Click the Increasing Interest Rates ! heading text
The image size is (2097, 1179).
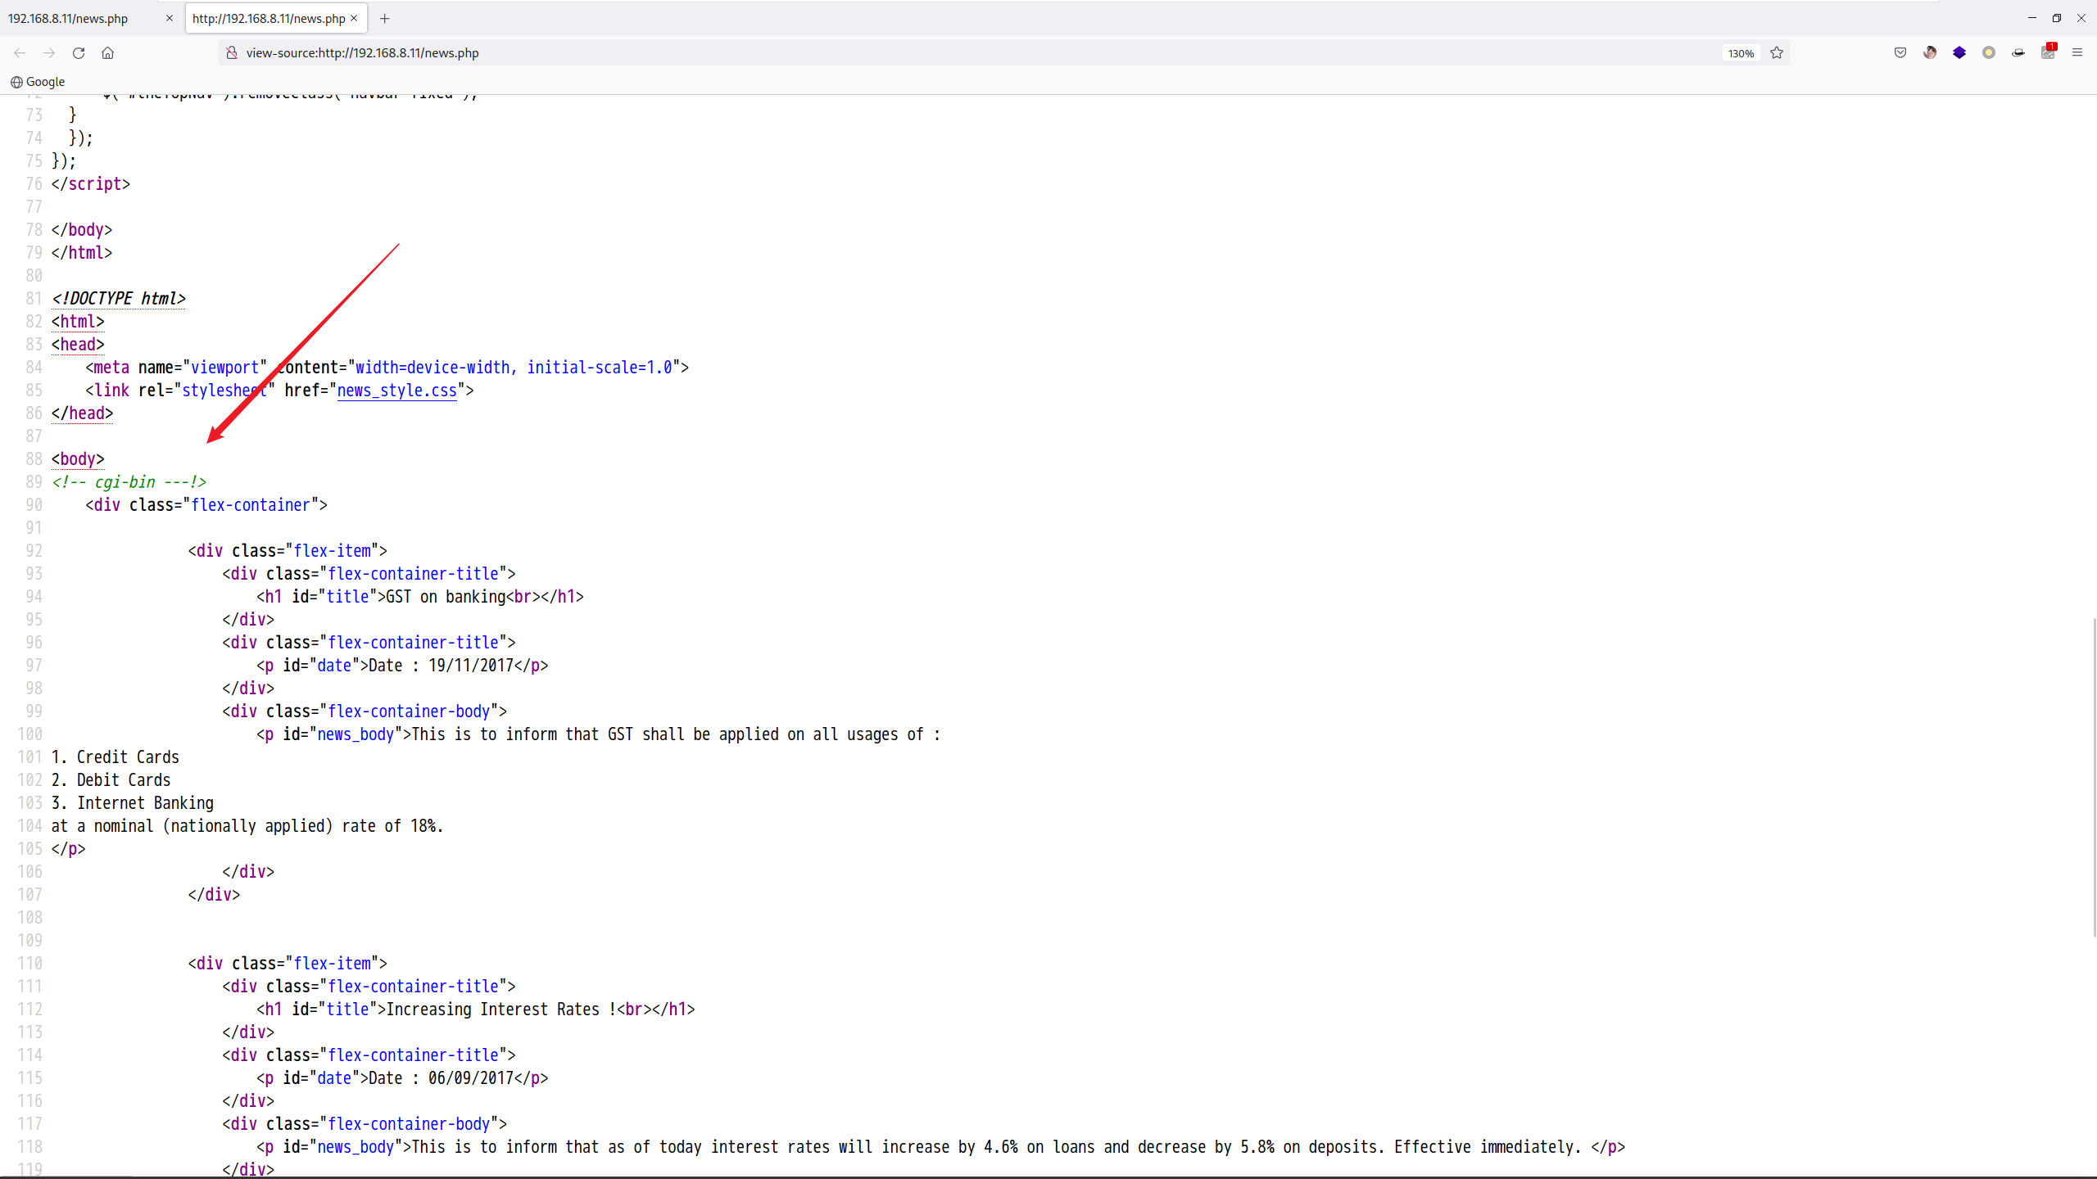pyautogui.click(x=500, y=1010)
